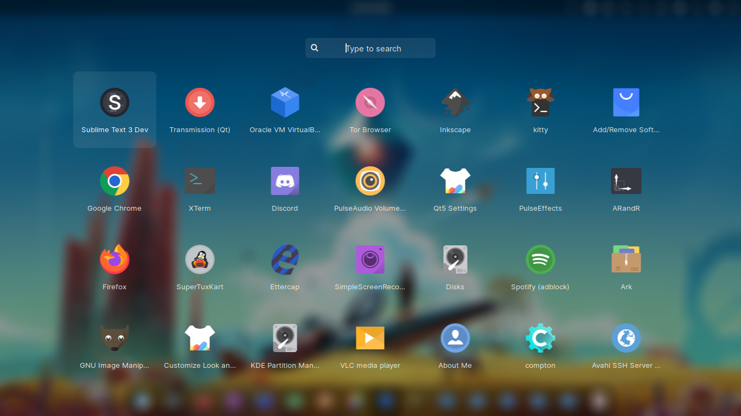
Task: Launch Google Chrome
Action: 114,181
